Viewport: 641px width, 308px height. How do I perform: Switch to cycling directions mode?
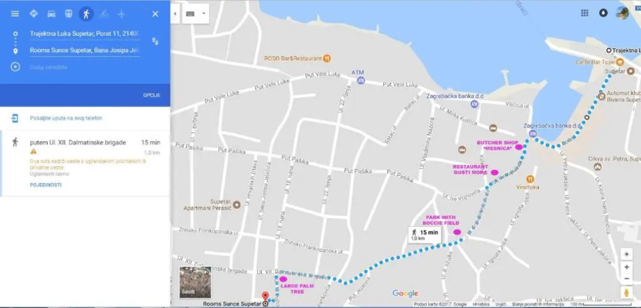click(x=104, y=14)
